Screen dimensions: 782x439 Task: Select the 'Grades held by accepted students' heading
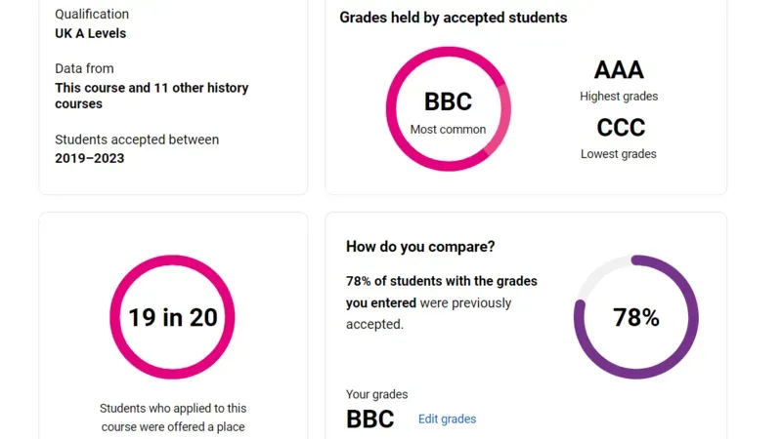(x=454, y=18)
